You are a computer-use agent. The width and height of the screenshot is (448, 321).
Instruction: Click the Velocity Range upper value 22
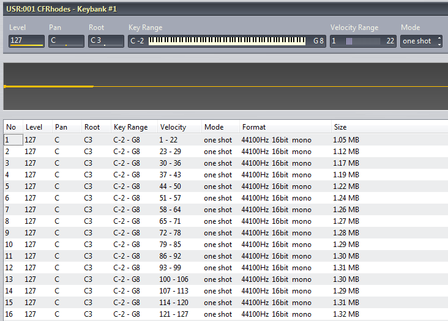click(390, 41)
